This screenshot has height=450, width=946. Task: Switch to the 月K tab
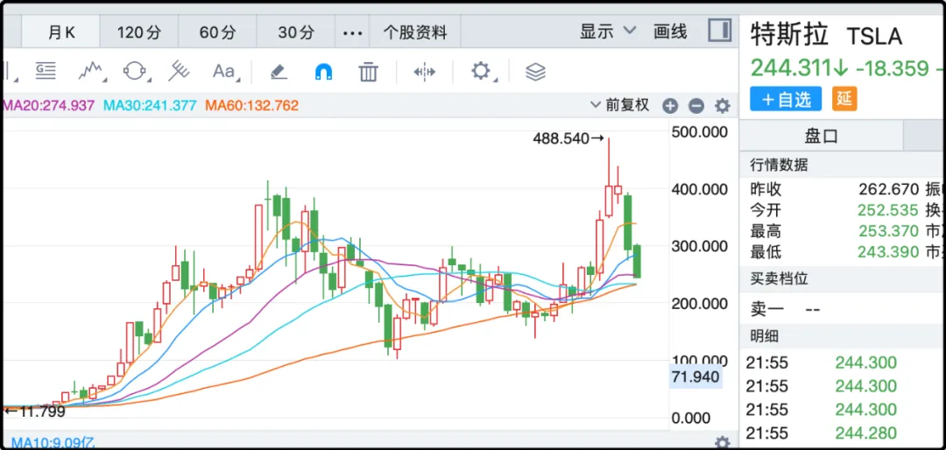pyautogui.click(x=61, y=32)
